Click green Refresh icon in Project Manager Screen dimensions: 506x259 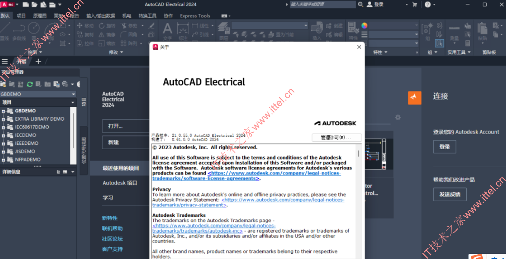tap(30, 84)
